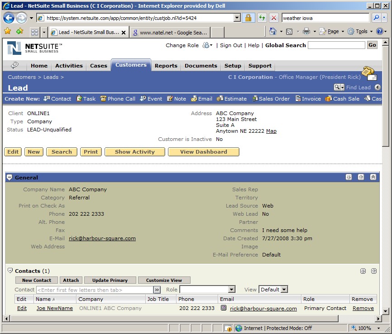Click the email card icon next to contact email
Screen dimensions: 392x334
[x=224, y=308]
